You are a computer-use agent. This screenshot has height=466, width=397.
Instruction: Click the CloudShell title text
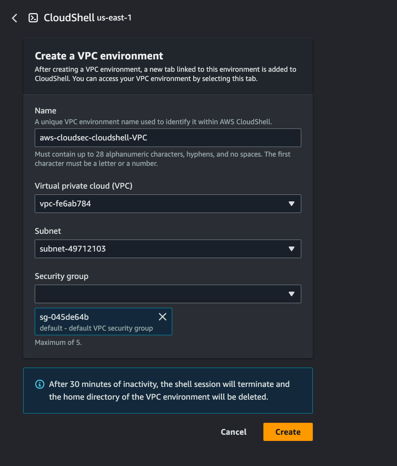pos(69,18)
